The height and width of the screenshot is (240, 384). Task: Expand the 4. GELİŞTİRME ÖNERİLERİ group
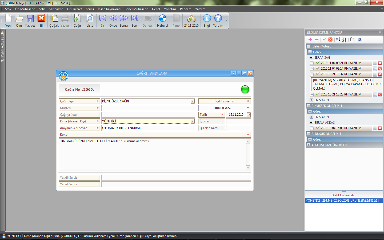point(309,145)
